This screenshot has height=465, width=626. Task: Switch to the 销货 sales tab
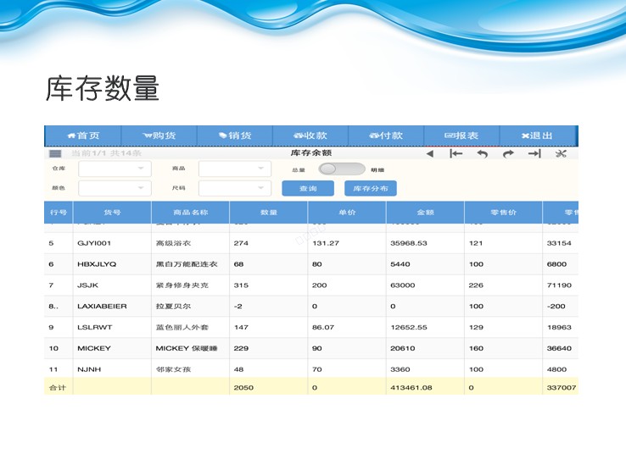(235, 136)
